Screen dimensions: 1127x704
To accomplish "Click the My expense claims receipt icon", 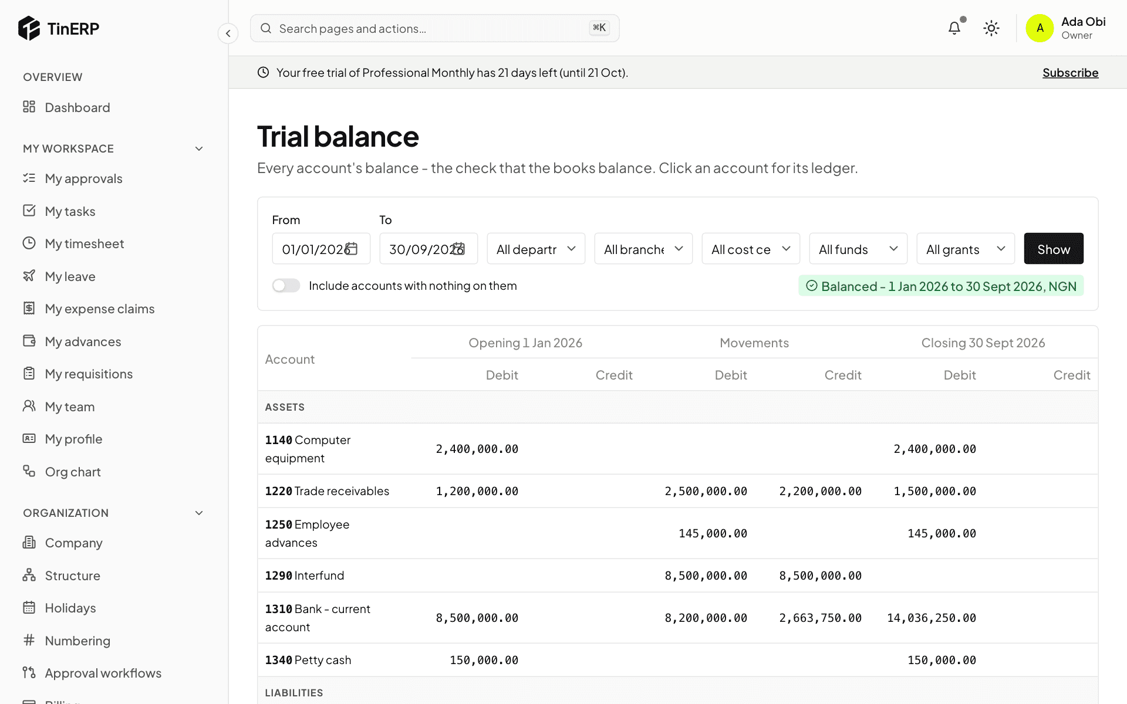I will (29, 308).
